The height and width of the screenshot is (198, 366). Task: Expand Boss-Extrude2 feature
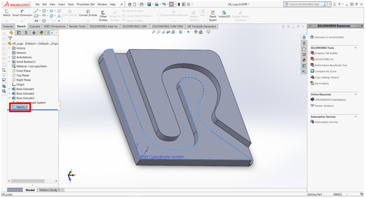tap(9, 93)
